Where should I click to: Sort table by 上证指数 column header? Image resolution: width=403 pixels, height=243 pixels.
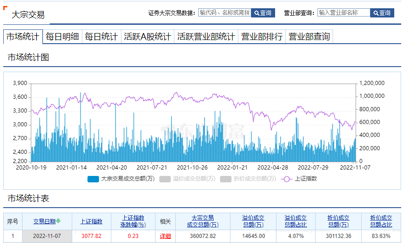(x=92, y=221)
